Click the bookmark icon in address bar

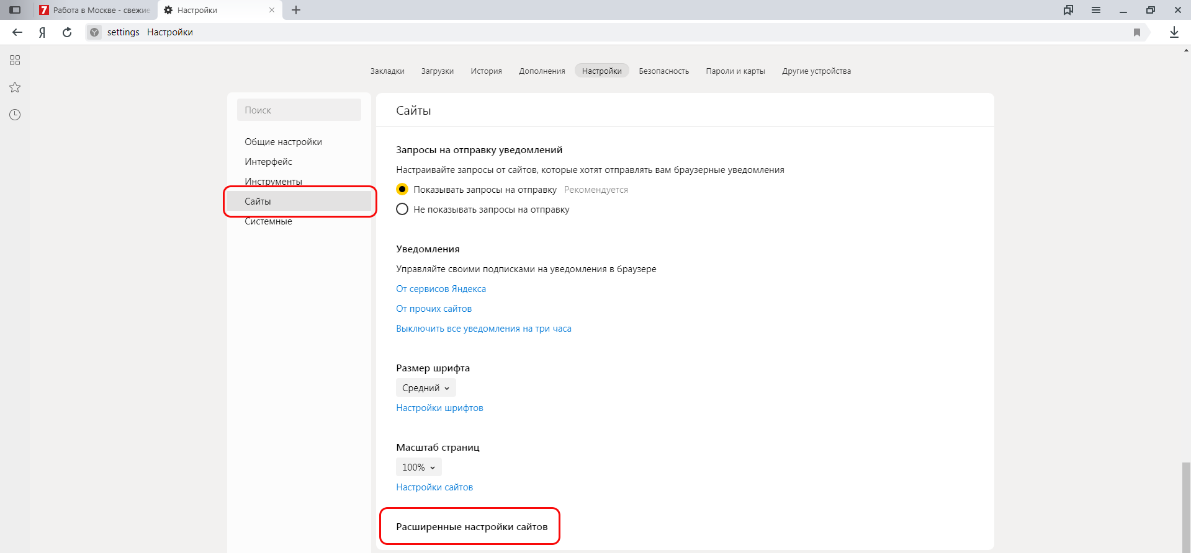pyautogui.click(x=1136, y=32)
